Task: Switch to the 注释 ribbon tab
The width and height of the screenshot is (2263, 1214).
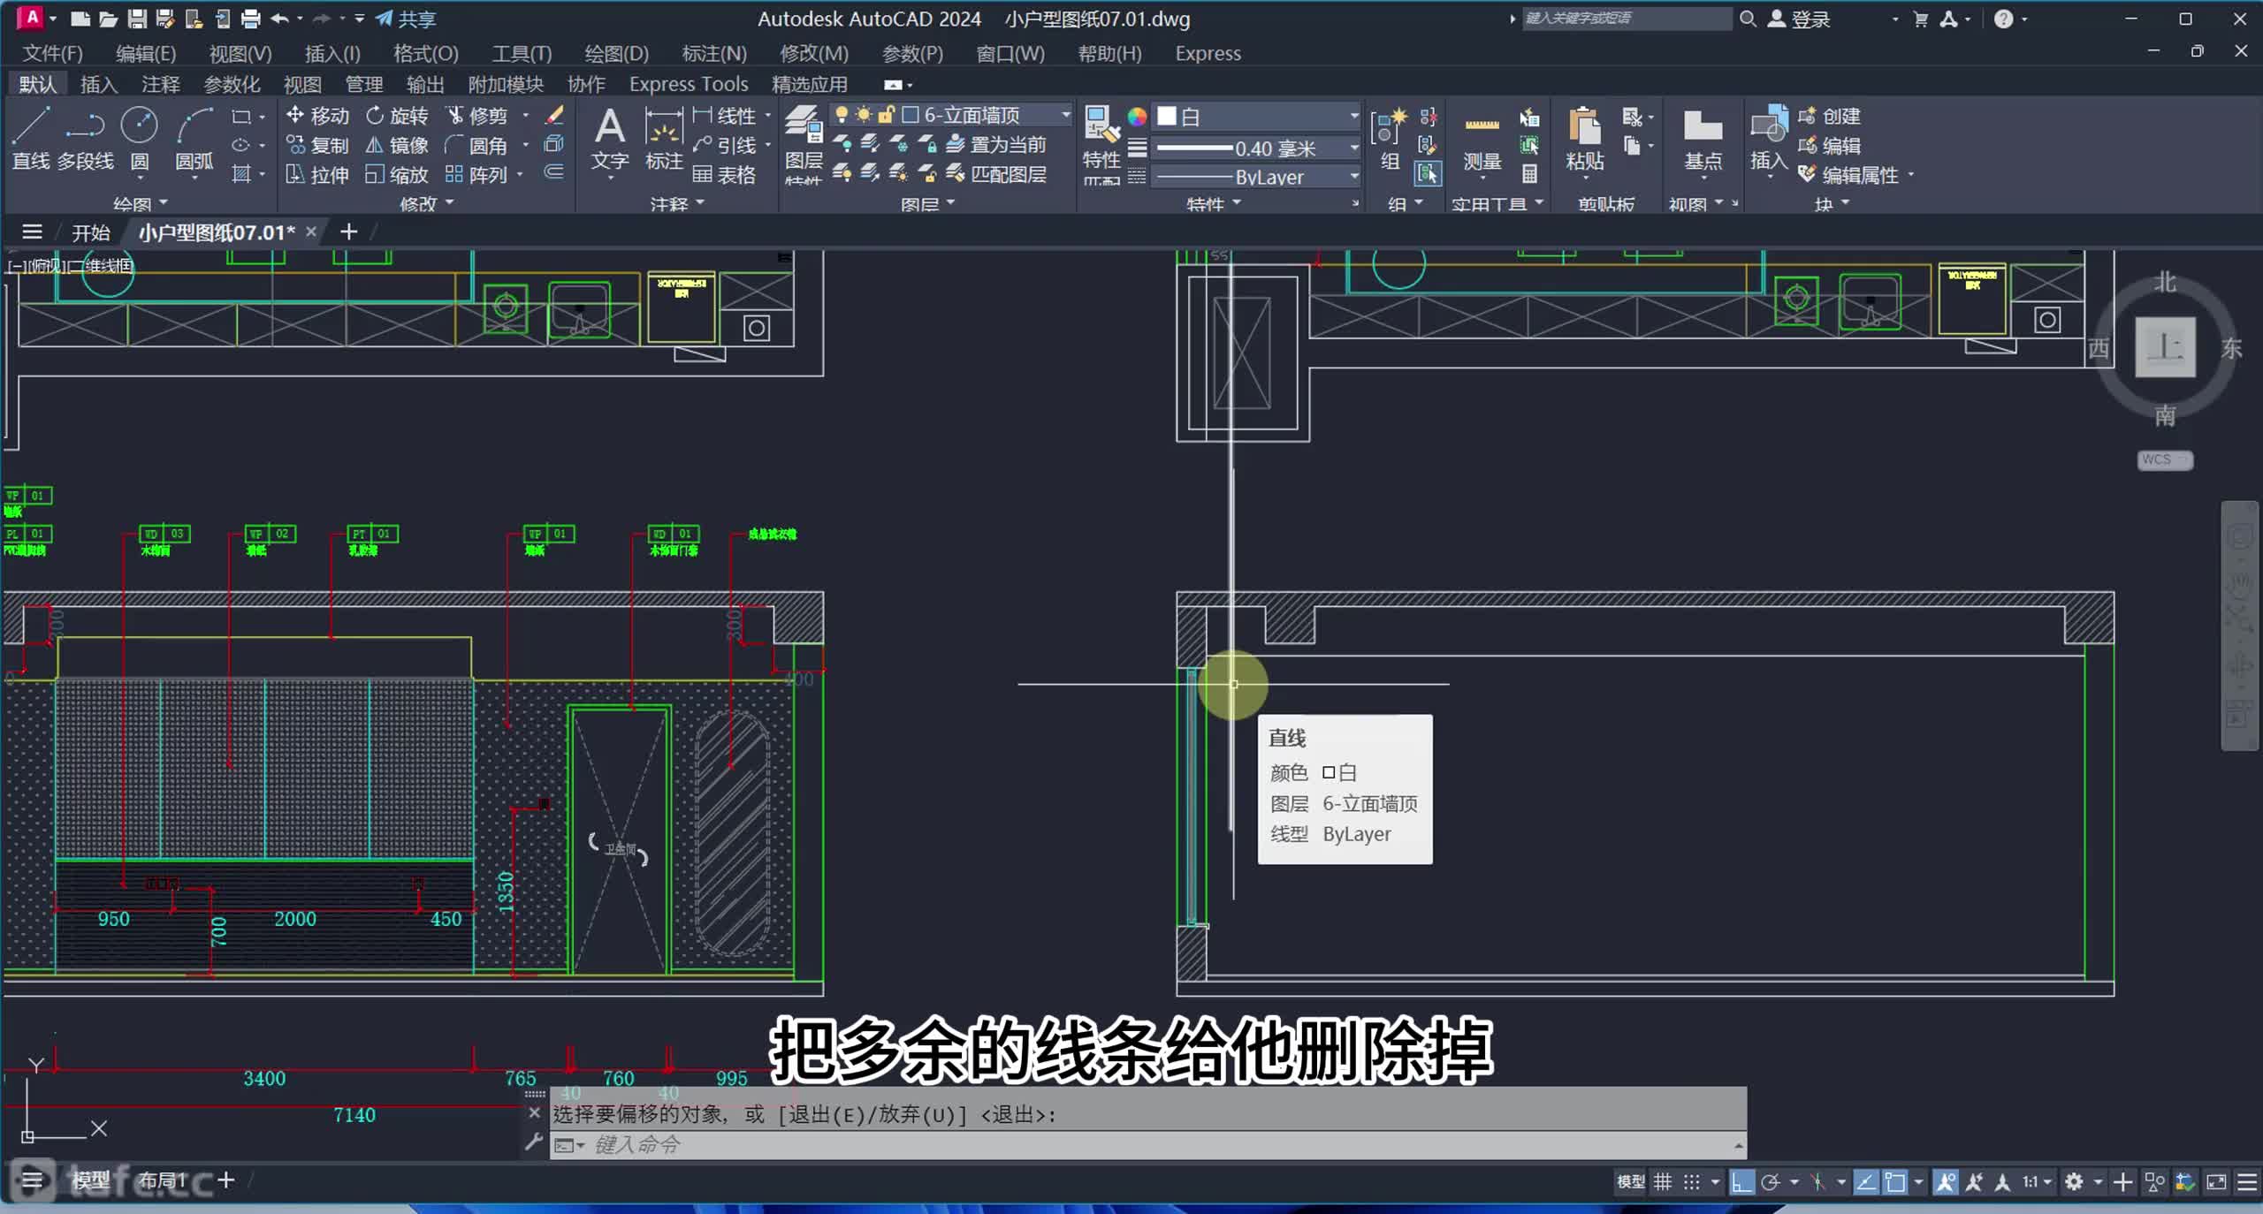Action: 160,84
